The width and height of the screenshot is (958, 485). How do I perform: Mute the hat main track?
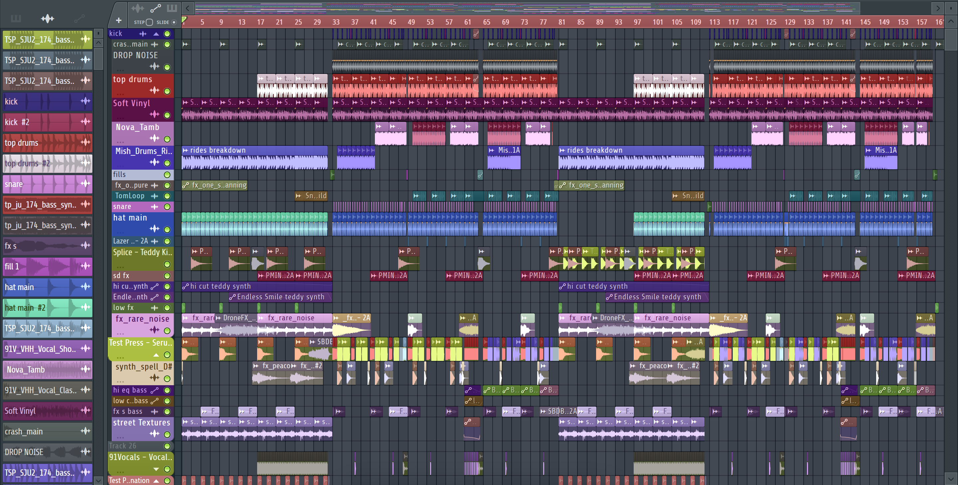coord(167,230)
